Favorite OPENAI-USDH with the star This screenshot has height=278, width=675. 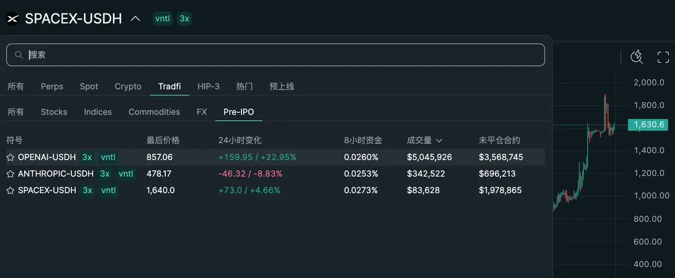click(x=10, y=157)
